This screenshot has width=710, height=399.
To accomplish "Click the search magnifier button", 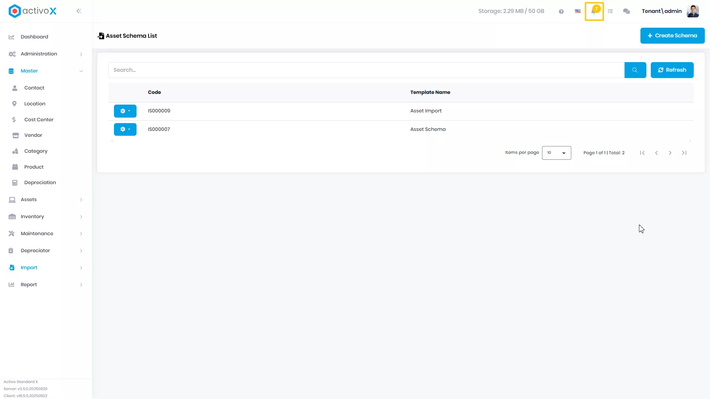I will coord(635,70).
